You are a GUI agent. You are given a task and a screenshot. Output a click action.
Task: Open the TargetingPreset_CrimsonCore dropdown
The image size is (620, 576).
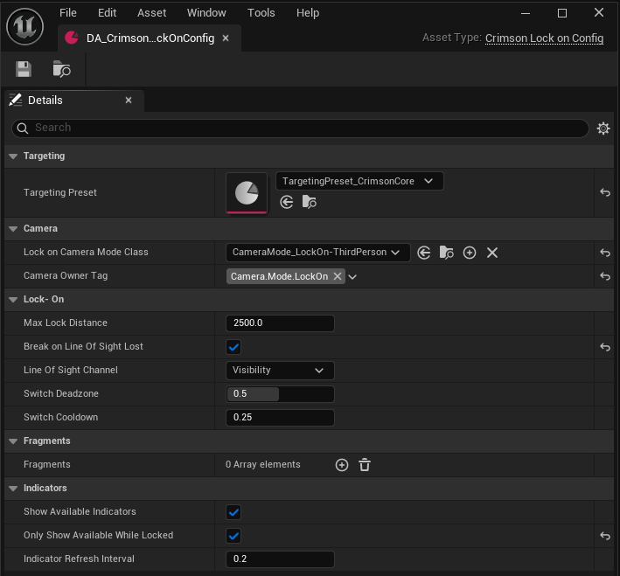tap(359, 181)
